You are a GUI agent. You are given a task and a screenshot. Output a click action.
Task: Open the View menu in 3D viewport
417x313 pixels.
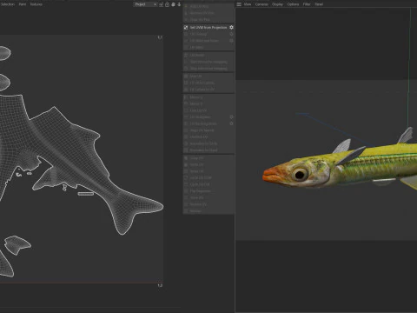click(248, 4)
